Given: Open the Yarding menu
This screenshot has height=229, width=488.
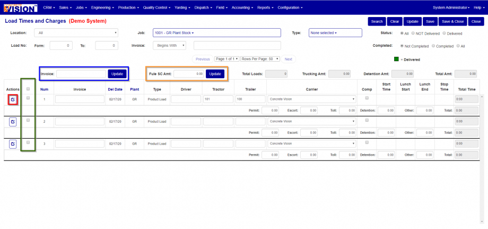Looking at the screenshot, I should pos(182,7).
